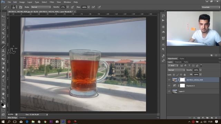Open the Flow slider arrow
This screenshot has height=124, width=221.
(x=89, y=7)
